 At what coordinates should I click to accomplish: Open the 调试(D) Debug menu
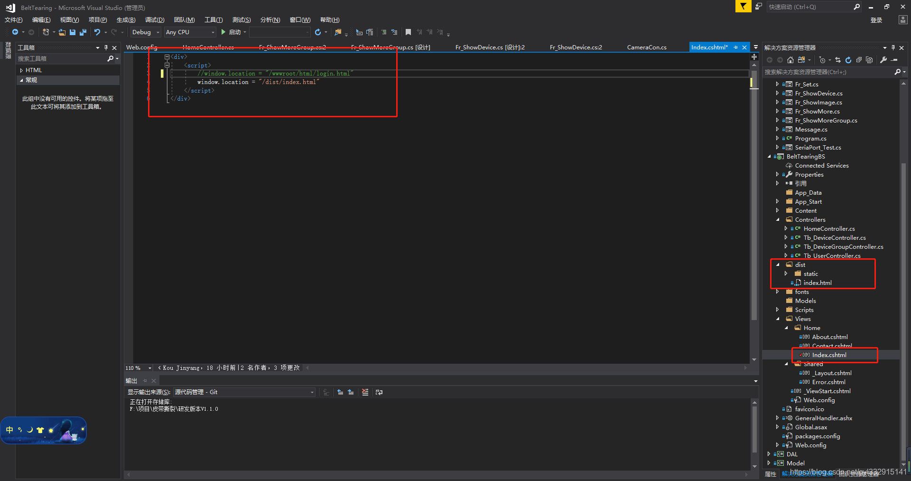click(x=155, y=20)
